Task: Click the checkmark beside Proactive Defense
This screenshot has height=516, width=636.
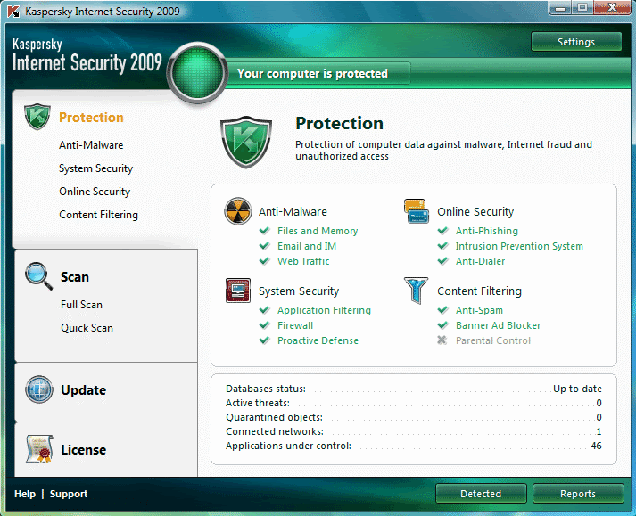Action: point(264,340)
